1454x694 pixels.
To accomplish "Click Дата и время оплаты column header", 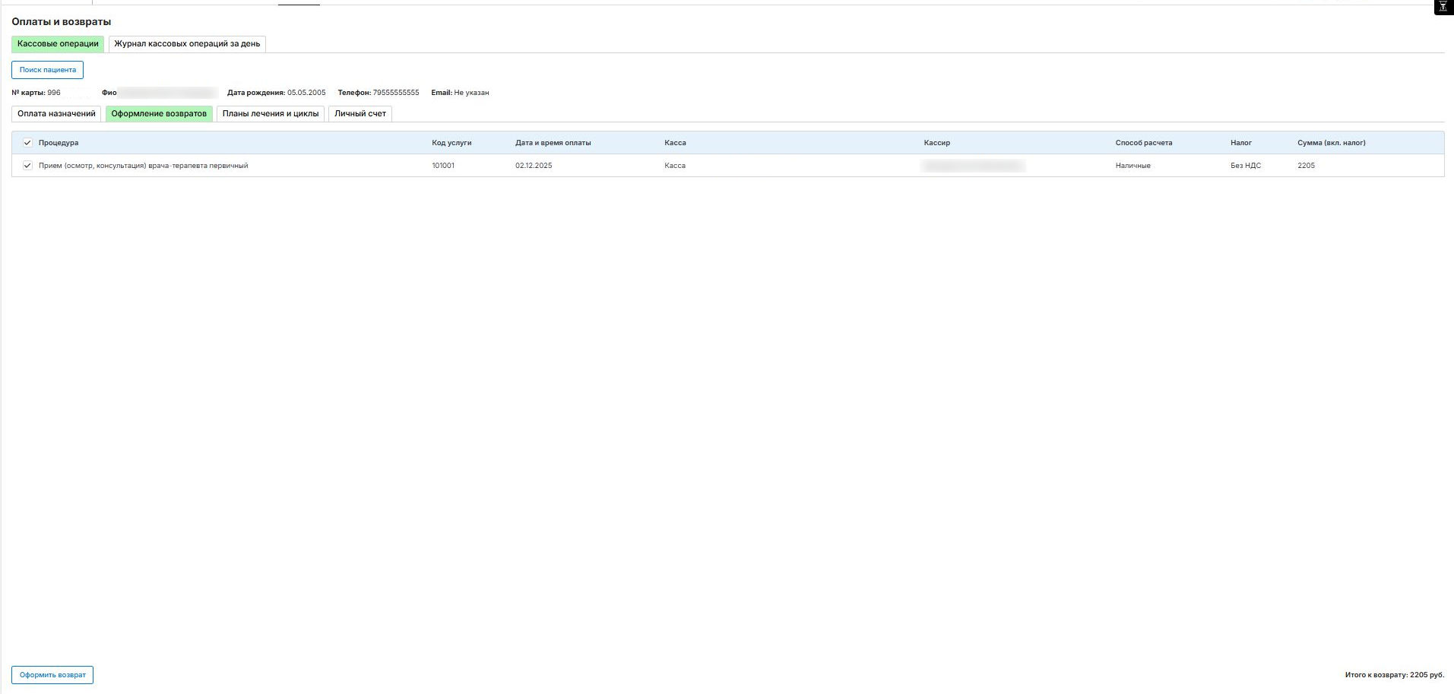I will pyautogui.click(x=553, y=143).
